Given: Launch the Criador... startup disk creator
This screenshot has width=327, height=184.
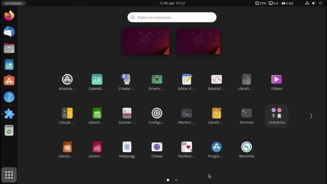Looking at the screenshot, I should pyautogui.click(x=127, y=82).
